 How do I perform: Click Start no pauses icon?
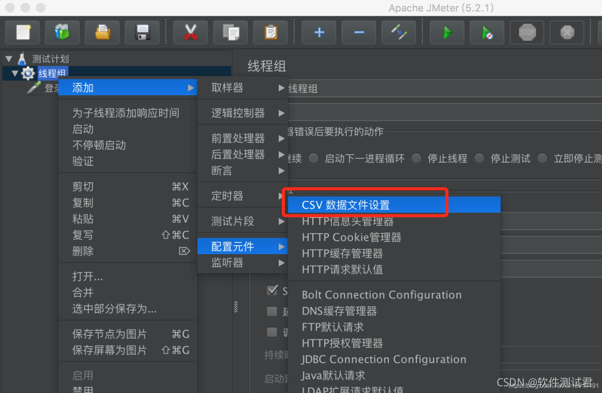[x=487, y=32]
